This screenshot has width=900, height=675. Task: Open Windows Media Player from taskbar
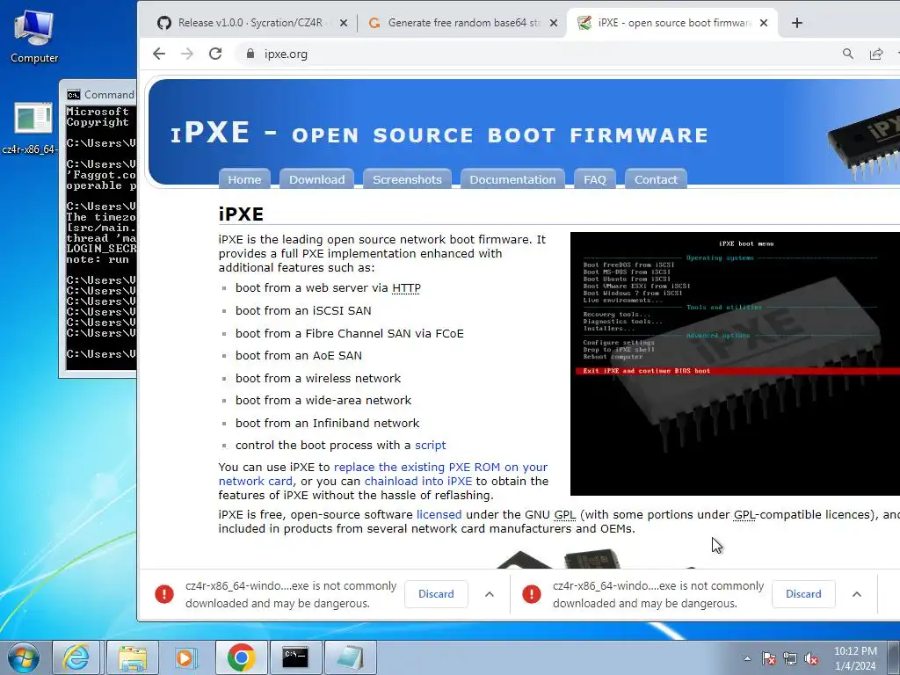pos(185,657)
